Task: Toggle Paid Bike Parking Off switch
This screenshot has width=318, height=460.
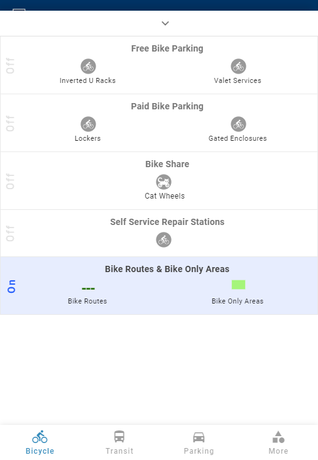Action: point(10,123)
